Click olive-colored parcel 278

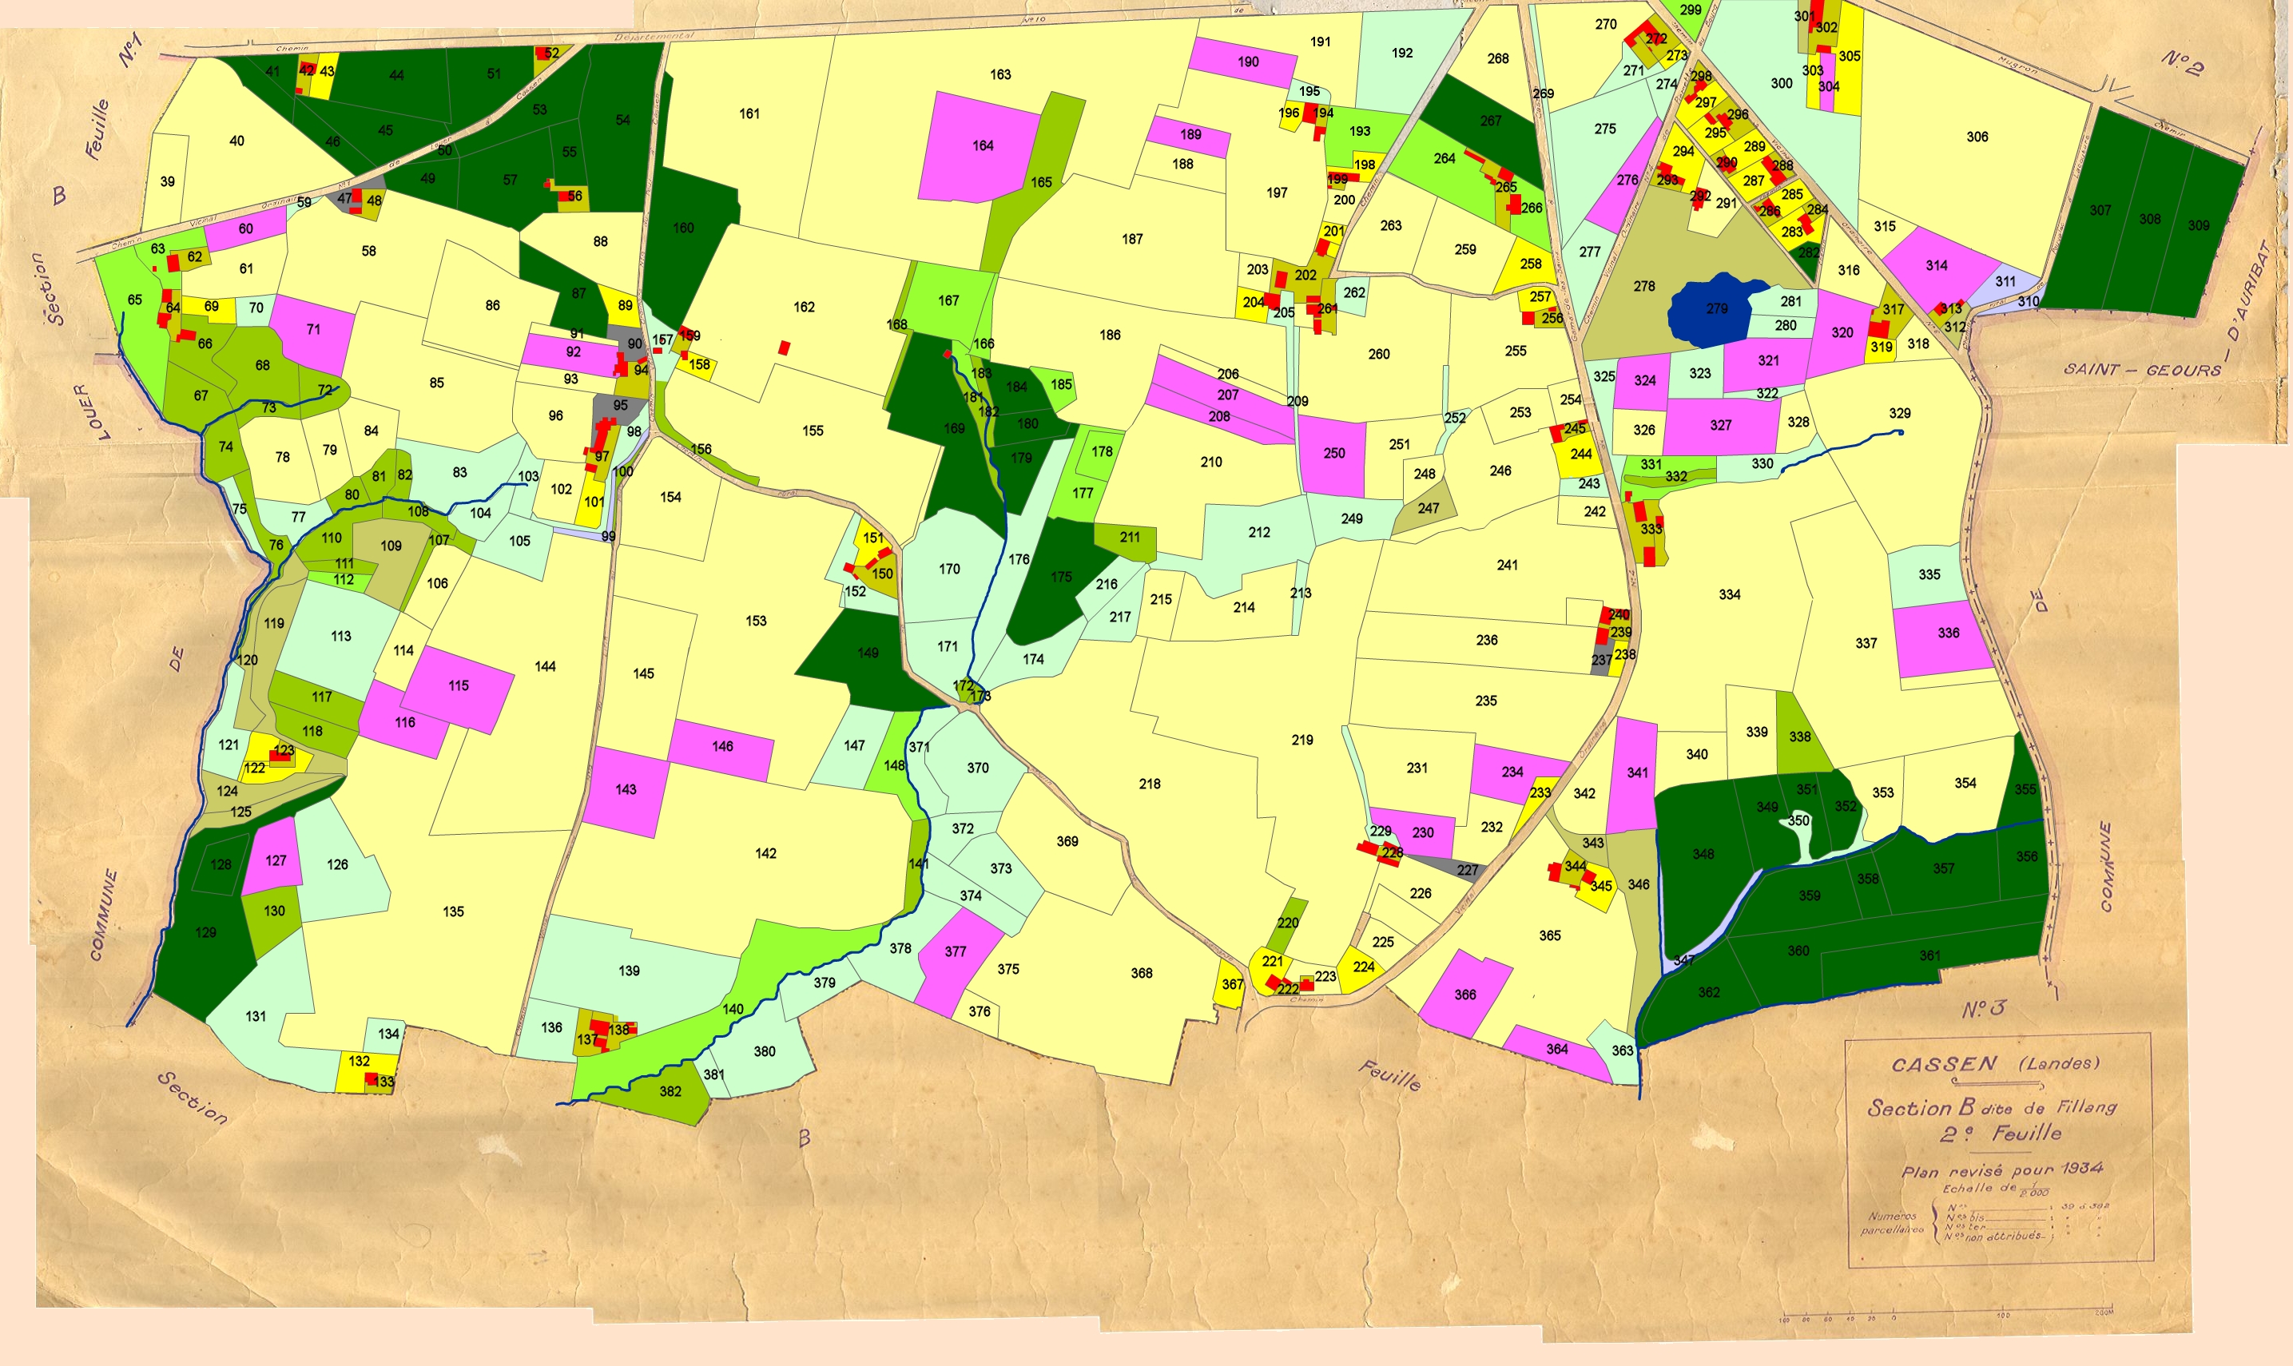tap(1644, 288)
